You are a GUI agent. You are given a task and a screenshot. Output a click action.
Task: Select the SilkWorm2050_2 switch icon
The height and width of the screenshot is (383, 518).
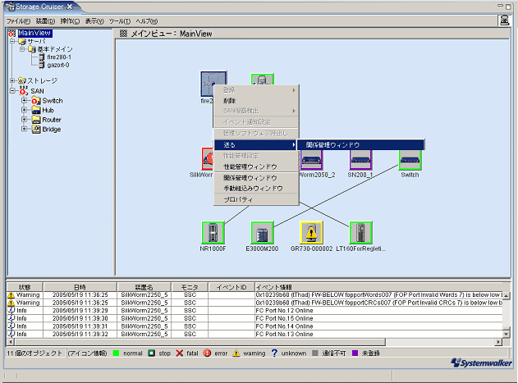coord(311,160)
